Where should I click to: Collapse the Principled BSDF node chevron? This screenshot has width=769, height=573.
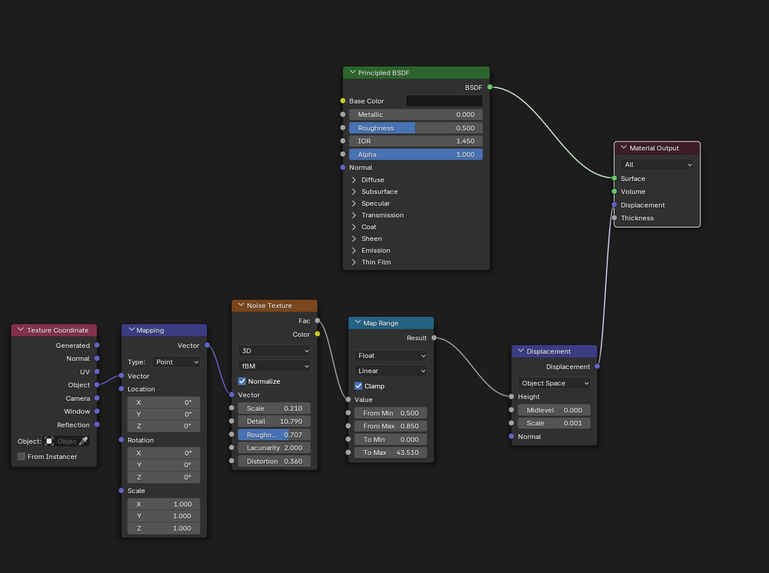353,72
